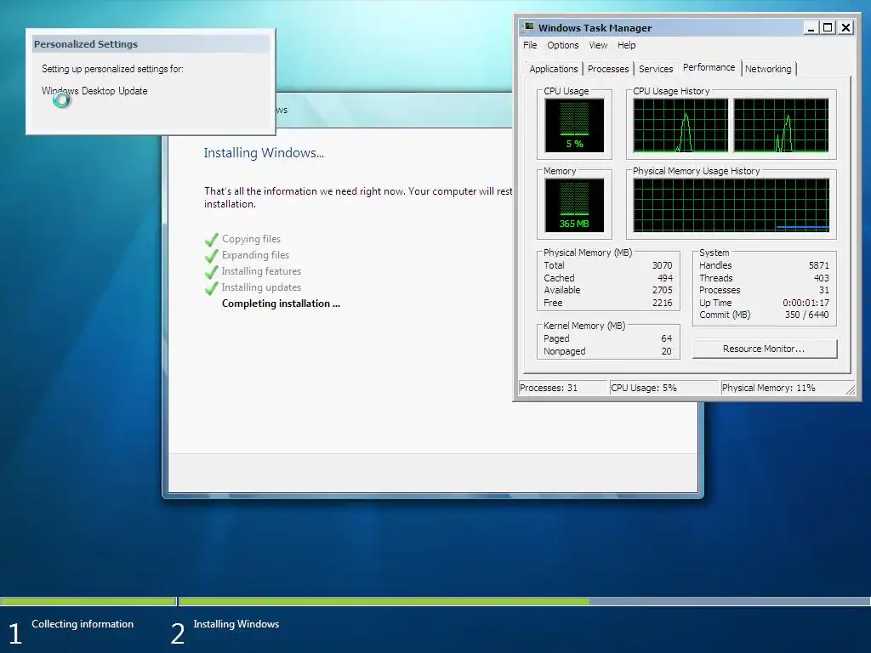The width and height of the screenshot is (871, 653).
Task: Click the Physical Memory Usage History graph
Action: tap(731, 205)
